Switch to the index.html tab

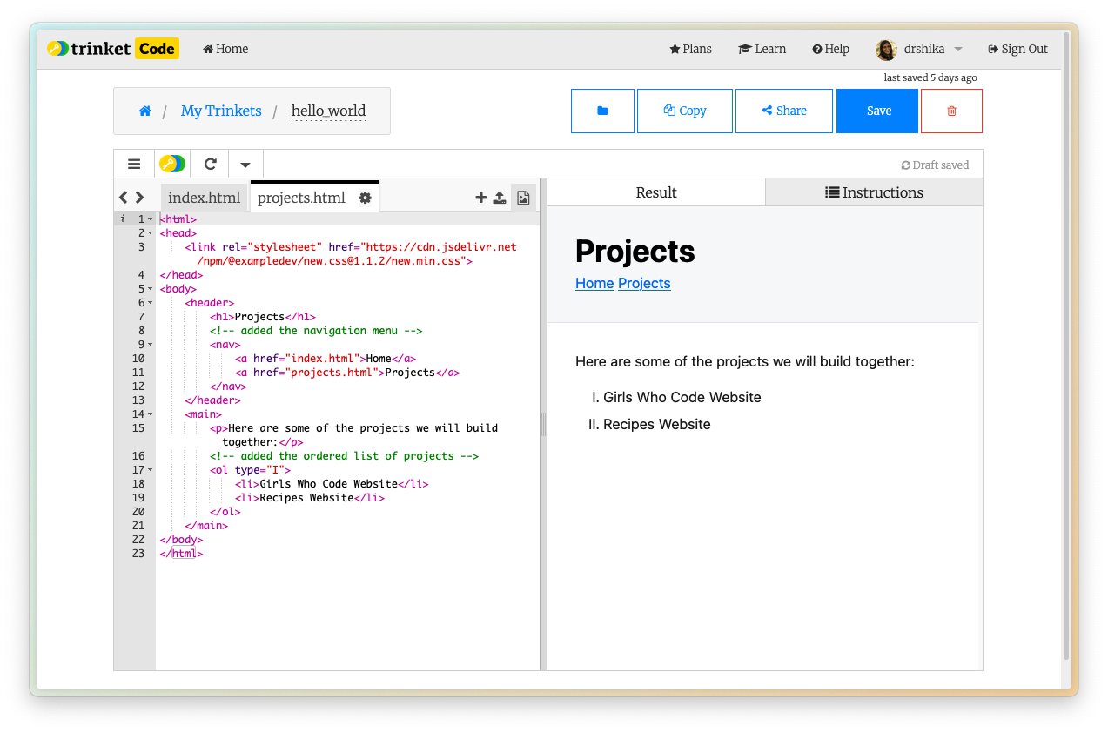point(204,198)
